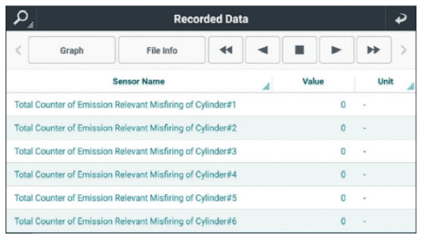Select the Misfiring of Cylinder#5 row
Image resolution: width=422 pixels, height=239 pixels.
pyautogui.click(x=211, y=198)
